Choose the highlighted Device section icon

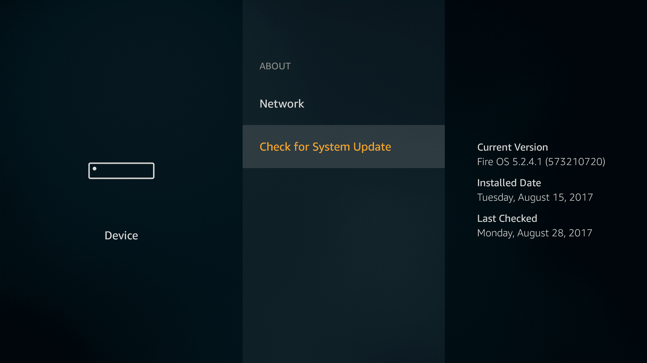click(x=121, y=170)
